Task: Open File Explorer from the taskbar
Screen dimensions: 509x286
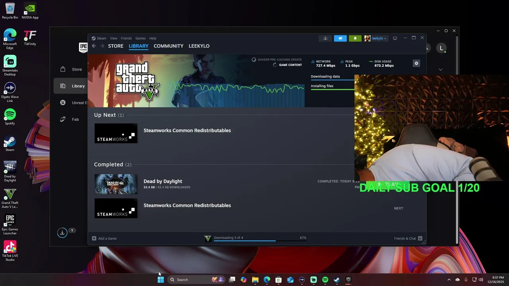Action: tap(255, 280)
